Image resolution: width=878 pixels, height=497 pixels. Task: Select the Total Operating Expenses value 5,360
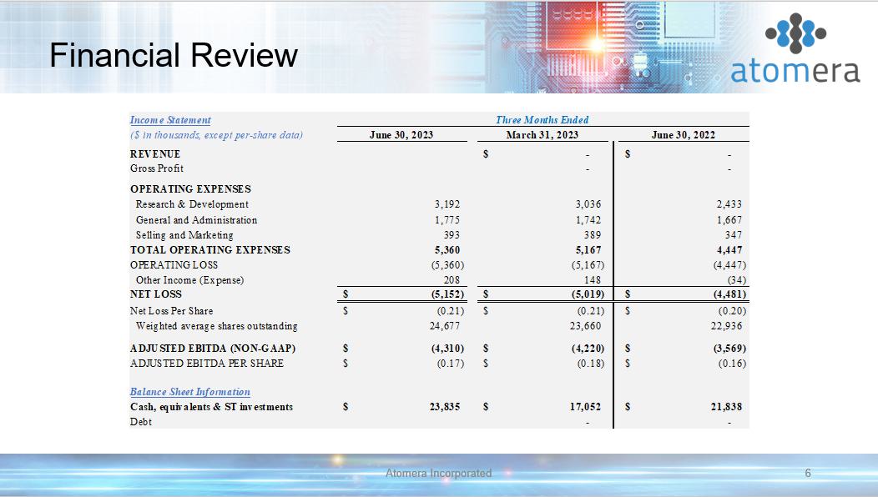click(x=447, y=250)
